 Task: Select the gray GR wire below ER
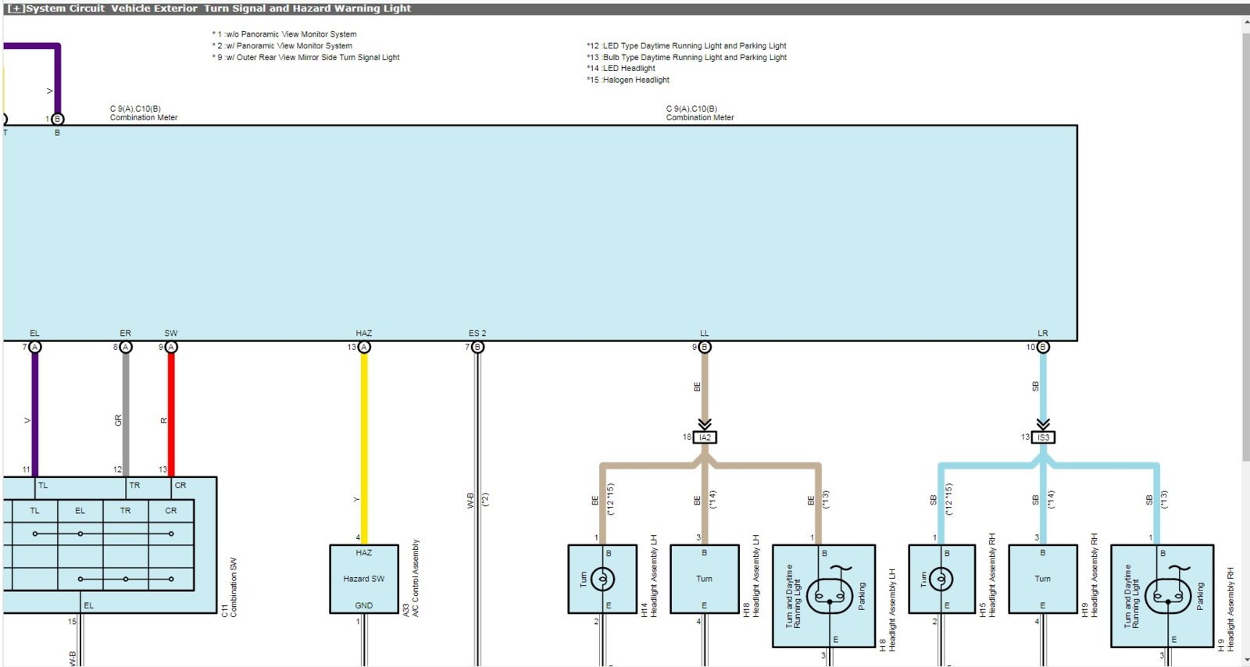tap(126, 415)
